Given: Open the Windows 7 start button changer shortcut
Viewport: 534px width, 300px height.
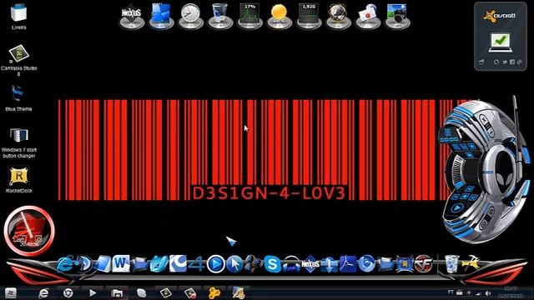Looking at the screenshot, I should (x=18, y=142).
